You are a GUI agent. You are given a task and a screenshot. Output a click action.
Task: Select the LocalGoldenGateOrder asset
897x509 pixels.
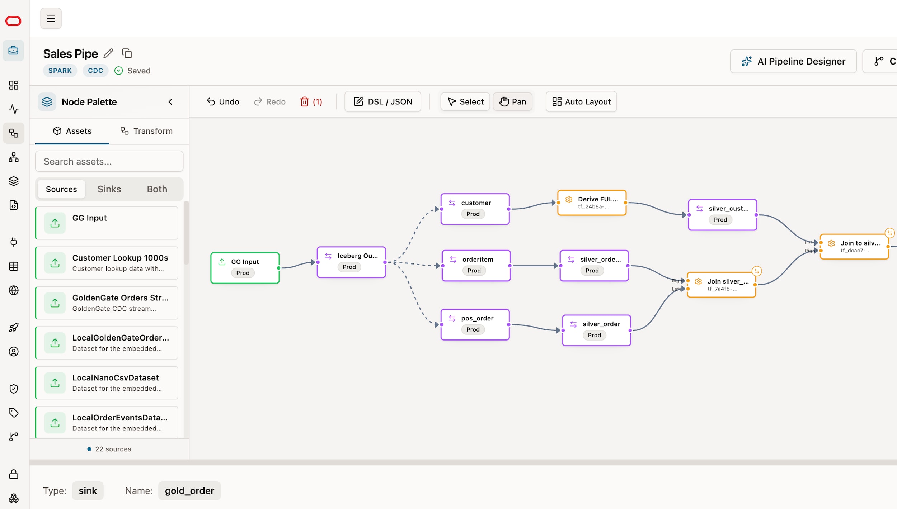point(107,343)
